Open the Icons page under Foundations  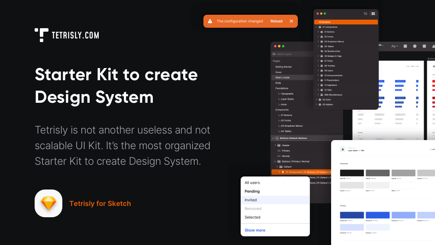tap(284, 105)
